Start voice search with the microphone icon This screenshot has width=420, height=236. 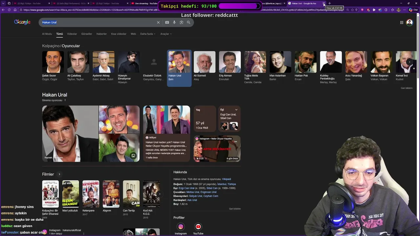[x=174, y=22]
